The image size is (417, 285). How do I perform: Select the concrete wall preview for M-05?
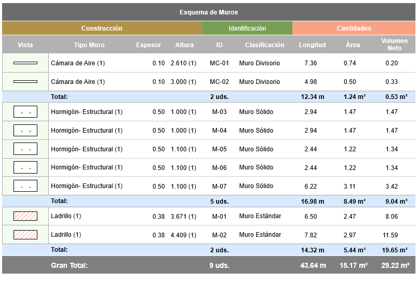tap(25, 149)
